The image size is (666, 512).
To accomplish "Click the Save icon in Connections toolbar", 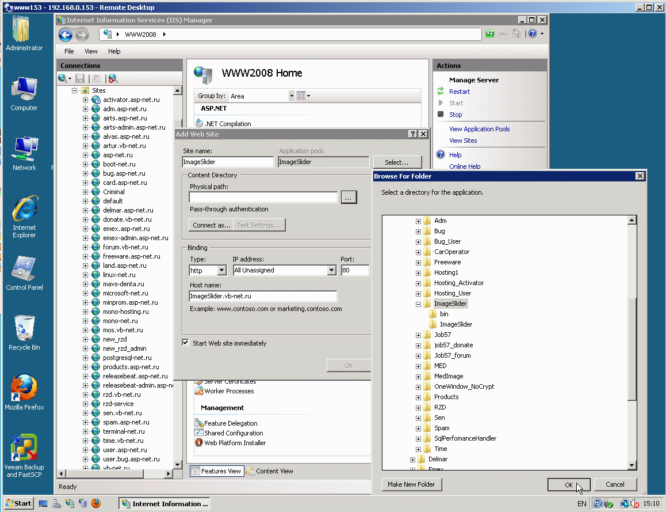I will pyautogui.click(x=80, y=78).
